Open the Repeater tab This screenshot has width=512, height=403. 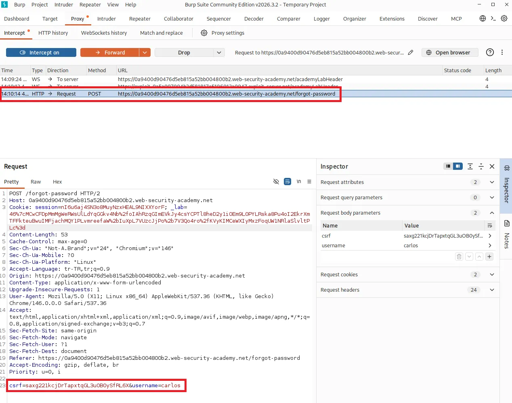pos(140,19)
